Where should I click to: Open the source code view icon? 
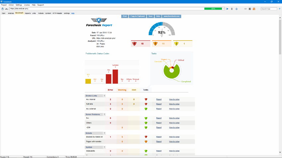coord(246,9)
